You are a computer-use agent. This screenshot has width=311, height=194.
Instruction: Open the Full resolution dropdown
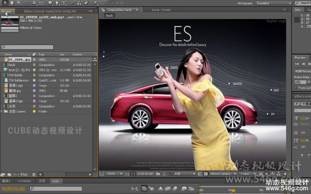click(x=183, y=174)
